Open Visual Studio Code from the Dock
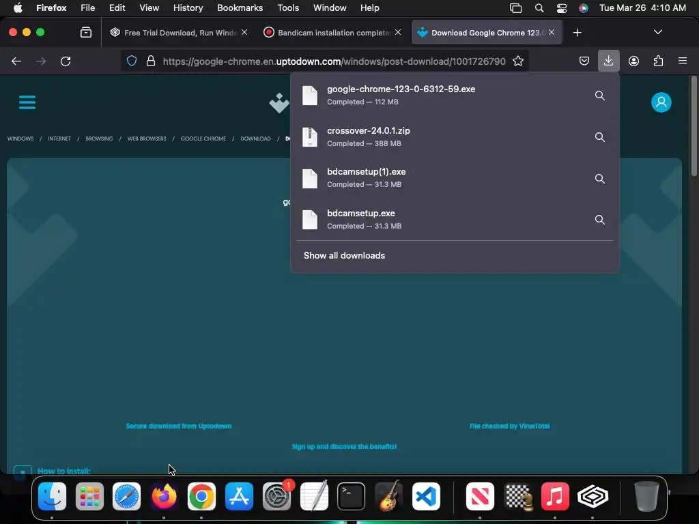699x524 pixels. [426, 497]
